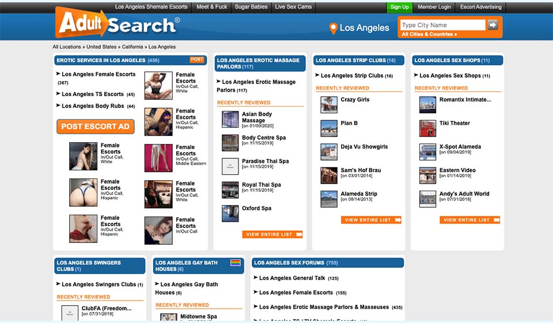Viewport: 553px width, 323px height.
Task: Click the orange location pin icon
Action: point(333,28)
